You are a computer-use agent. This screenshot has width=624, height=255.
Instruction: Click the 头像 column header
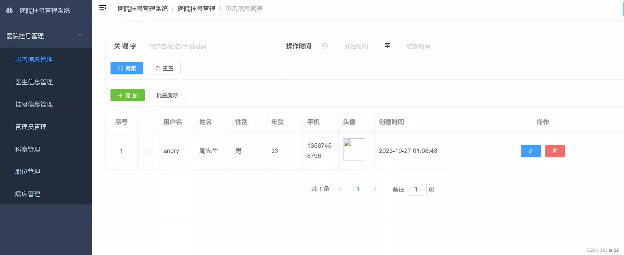(349, 122)
